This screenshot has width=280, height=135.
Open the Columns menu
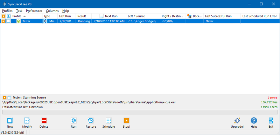52,11
